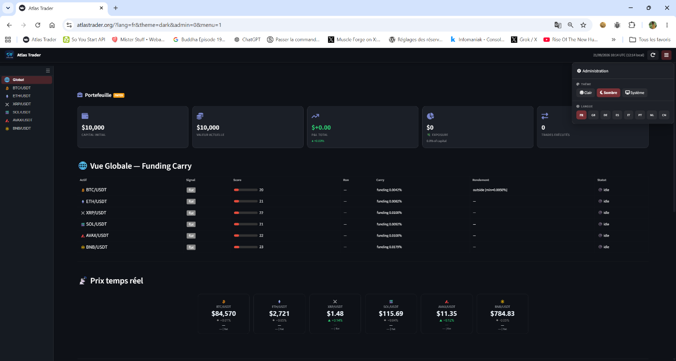Click the Score column header
The width and height of the screenshot is (676, 361).
(x=237, y=180)
